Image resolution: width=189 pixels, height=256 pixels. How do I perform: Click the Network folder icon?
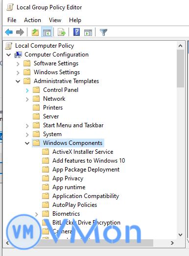point(36,99)
